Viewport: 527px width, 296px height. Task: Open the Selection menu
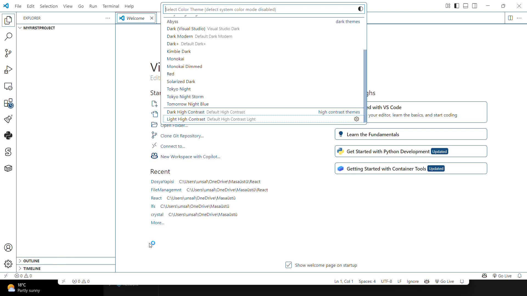tap(49, 6)
